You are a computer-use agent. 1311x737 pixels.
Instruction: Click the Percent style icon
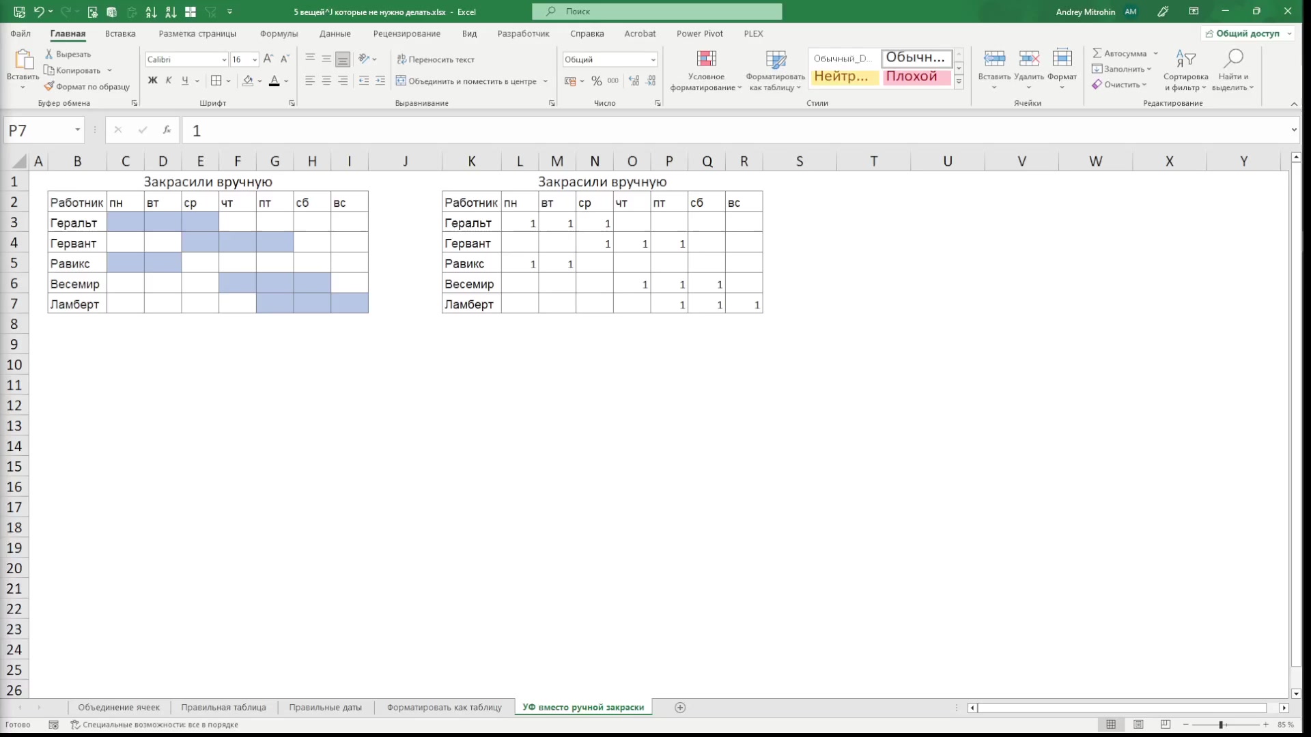(597, 81)
